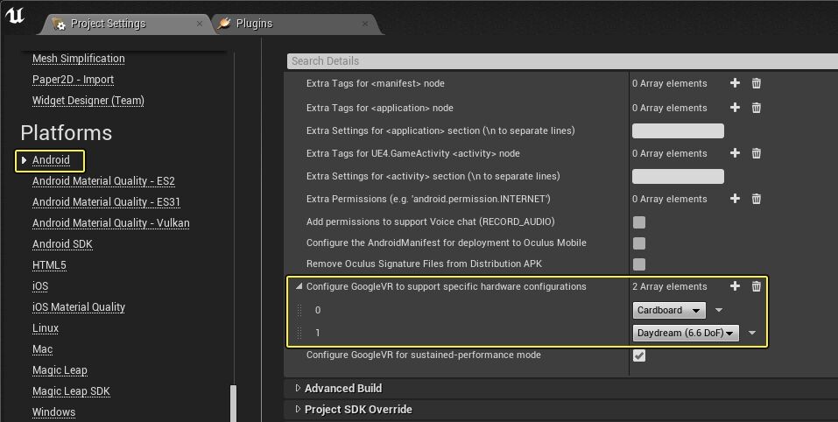Click '2 Array elements' count text
Viewport: 838px width, 422px height.
(670, 286)
